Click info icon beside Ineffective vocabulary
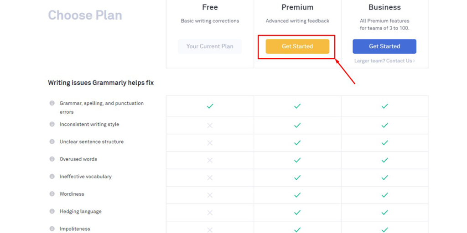This screenshot has height=233, width=467. 52,177
